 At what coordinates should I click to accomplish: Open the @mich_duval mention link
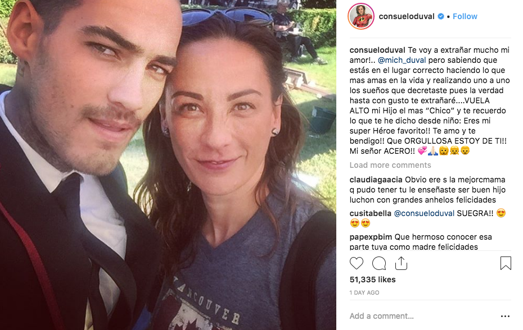coord(402,60)
